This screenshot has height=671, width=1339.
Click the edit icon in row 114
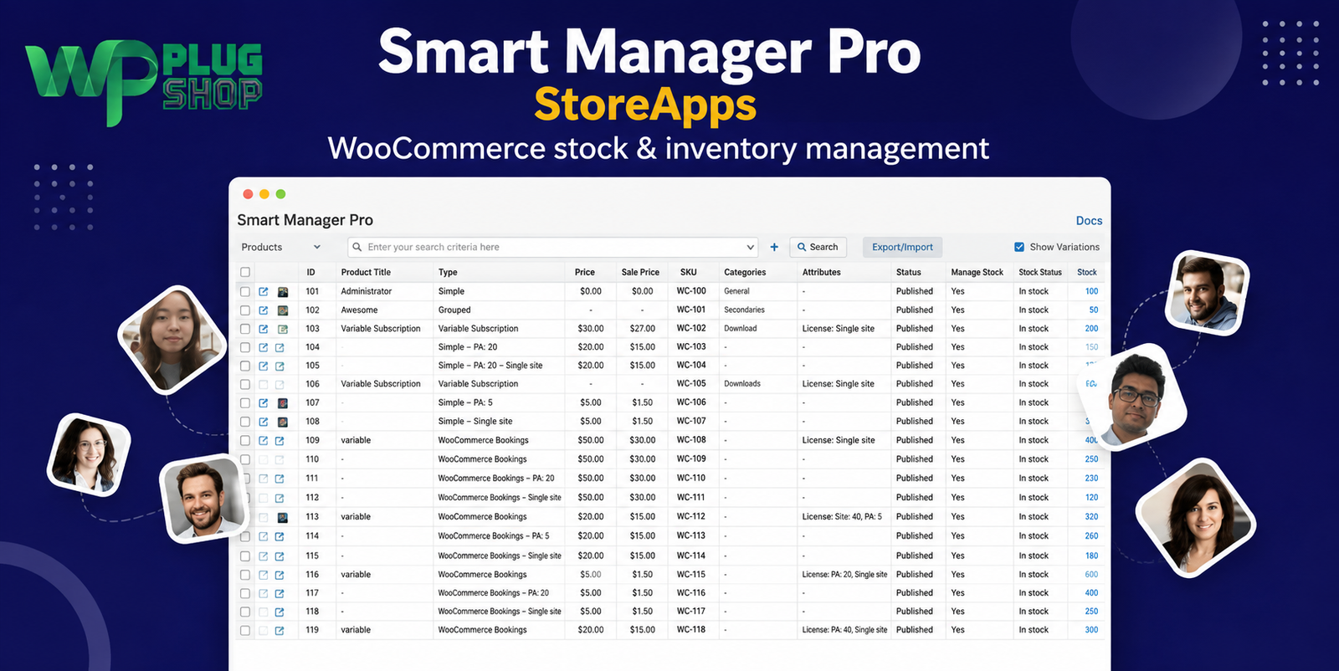(x=264, y=536)
